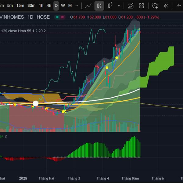Open the indicator templates grid icon
This screenshot has height=183, width=183.
(142, 5)
